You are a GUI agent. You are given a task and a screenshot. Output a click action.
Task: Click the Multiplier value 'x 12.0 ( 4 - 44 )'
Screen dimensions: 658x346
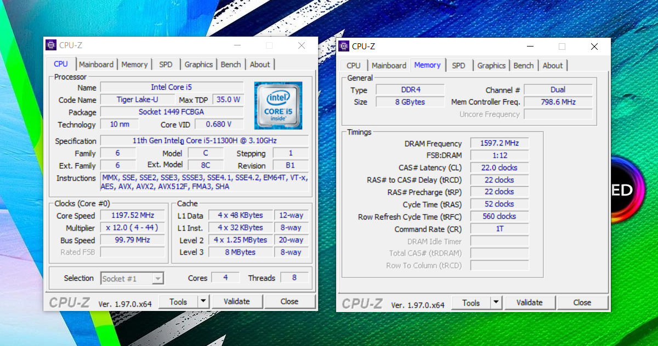tap(133, 228)
